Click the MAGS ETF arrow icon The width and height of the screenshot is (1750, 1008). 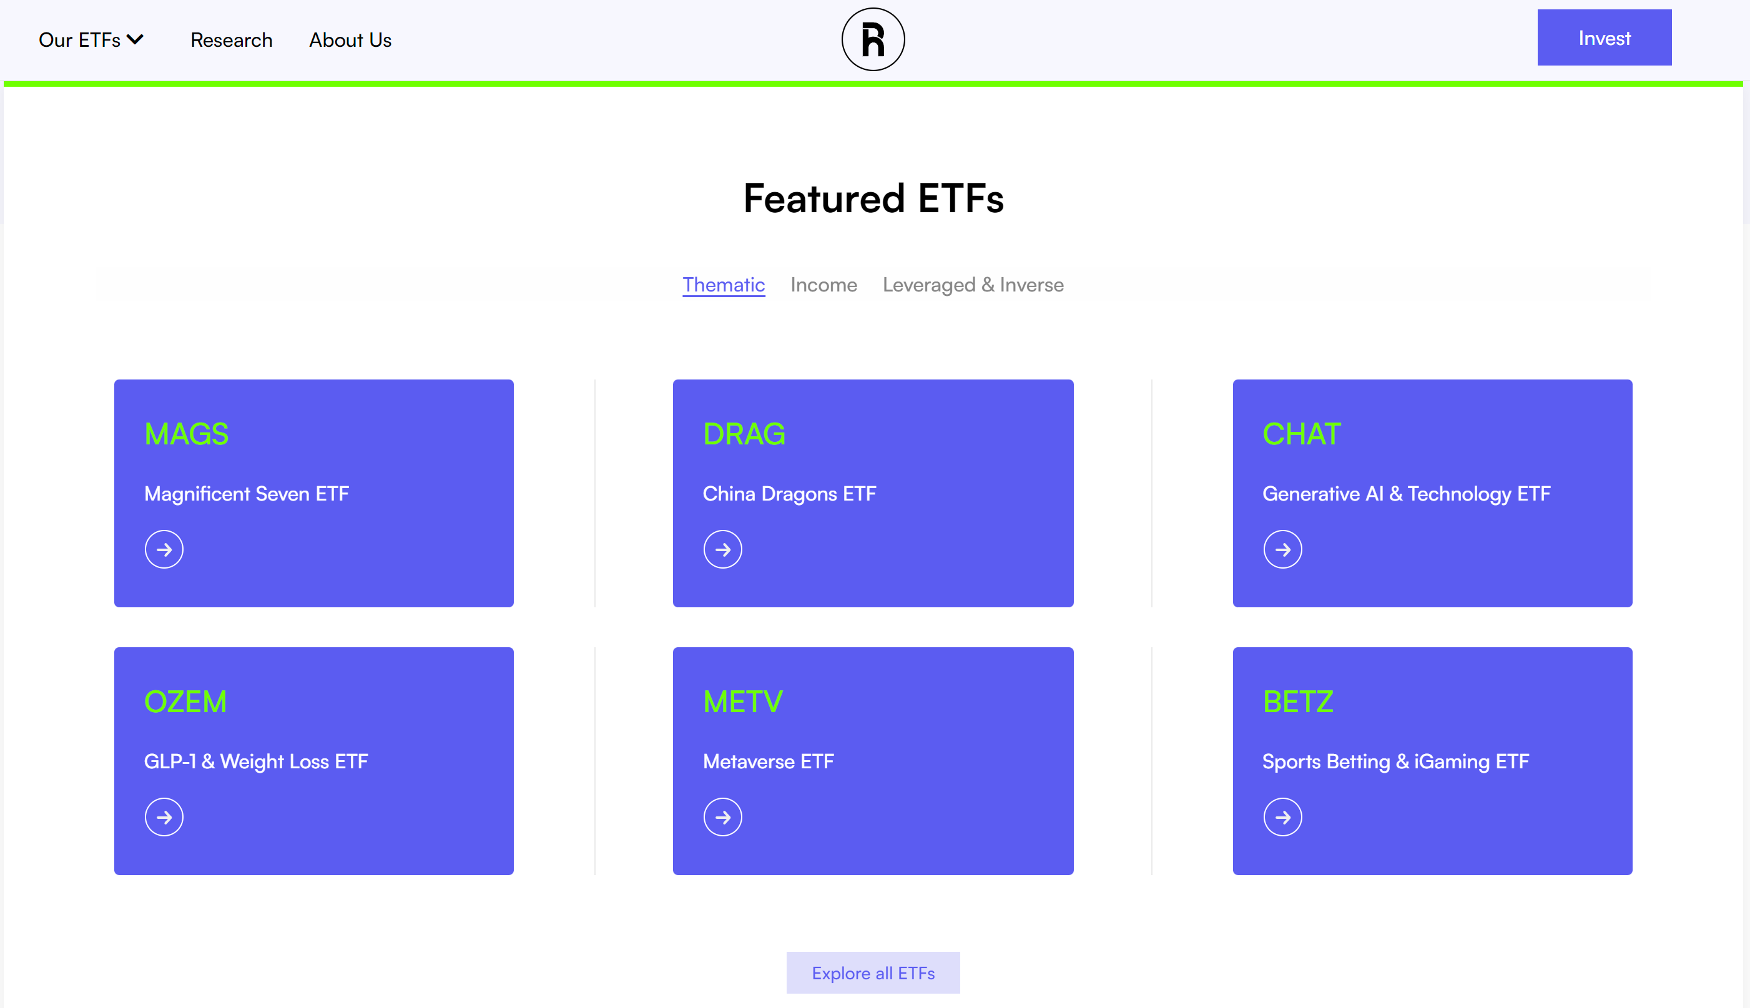pyautogui.click(x=164, y=549)
